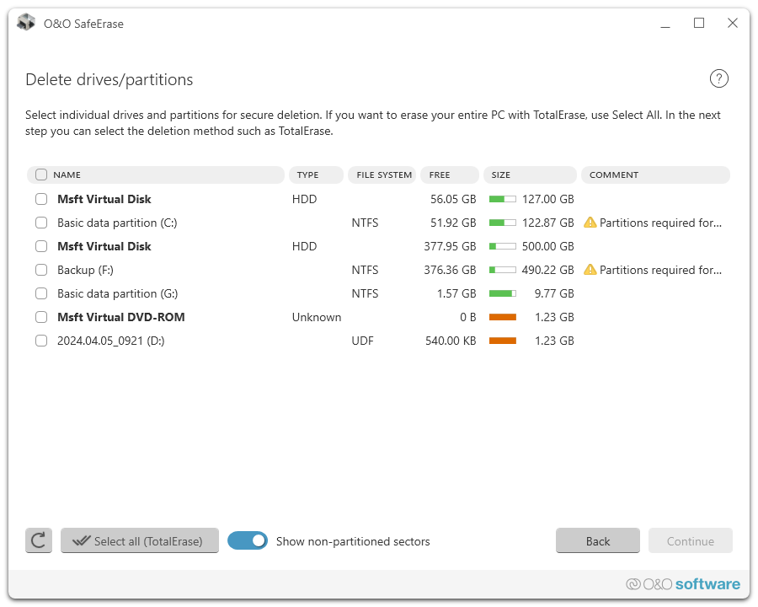The width and height of the screenshot is (758, 607).
Task: Click the COMMENT column header
Action: 654,175
